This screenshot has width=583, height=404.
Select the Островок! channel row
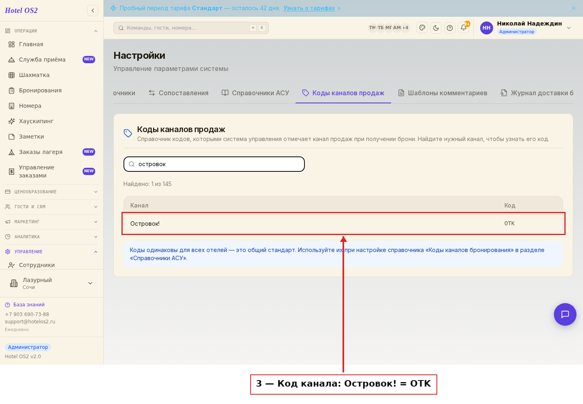[x=343, y=223]
